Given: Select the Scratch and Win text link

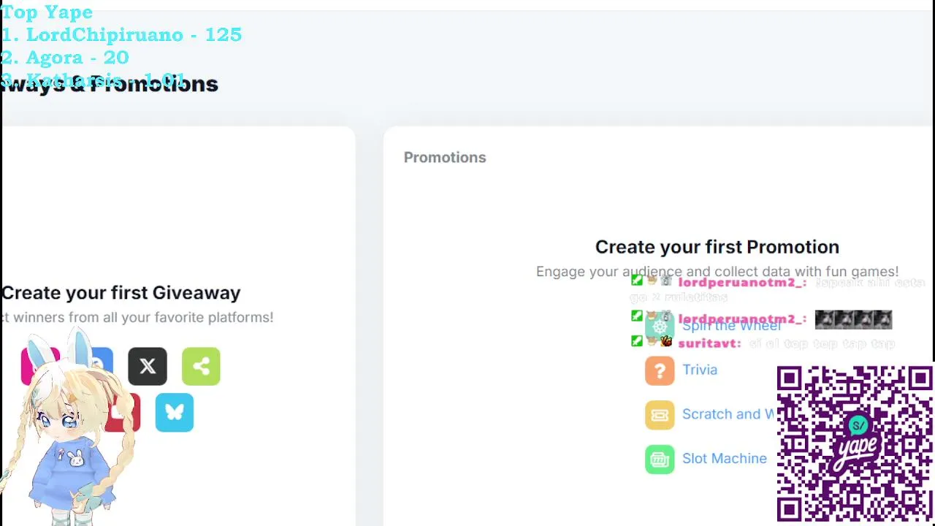Looking at the screenshot, I should (x=727, y=414).
